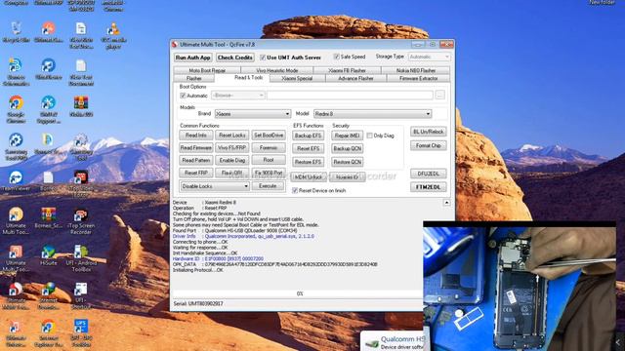Open UFI - Android ToolBox shortcut
Screen dimensions: 625x351
(81, 257)
